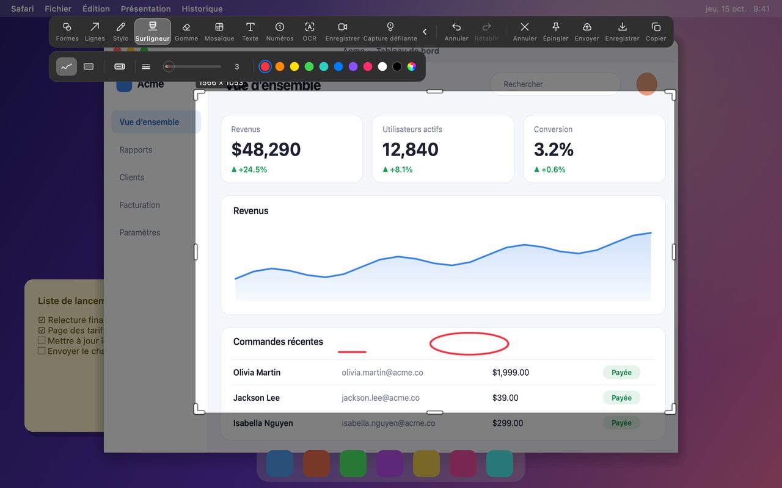The width and height of the screenshot is (782, 488).
Task: Open the orange user avatar
Action: [646, 84]
